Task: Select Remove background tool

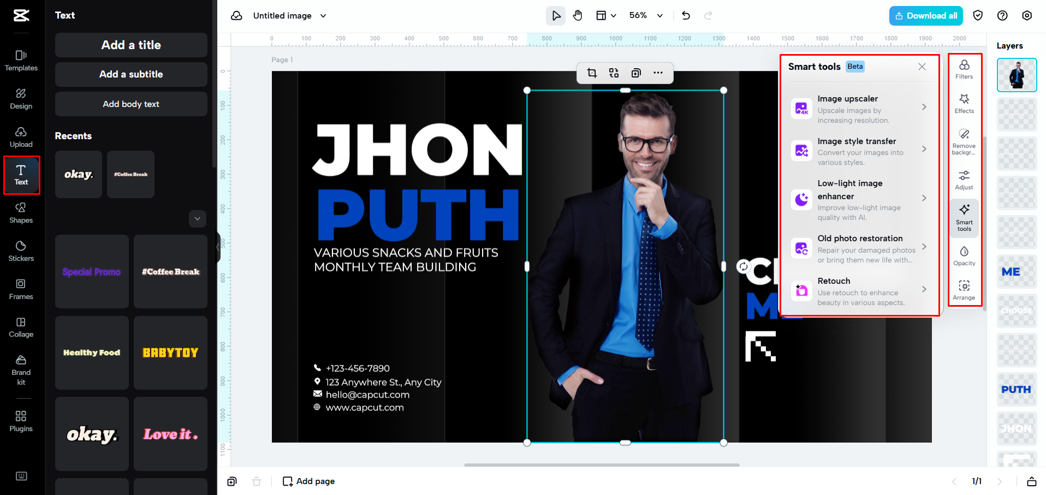Action: pyautogui.click(x=964, y=141)
